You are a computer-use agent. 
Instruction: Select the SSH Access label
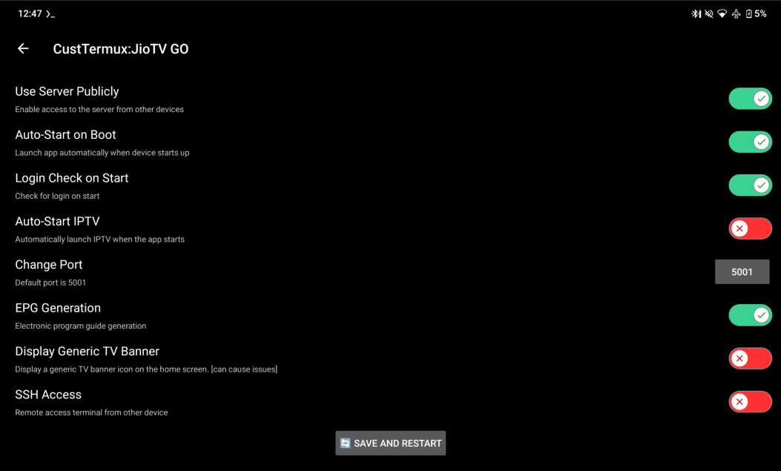[48, 395]
